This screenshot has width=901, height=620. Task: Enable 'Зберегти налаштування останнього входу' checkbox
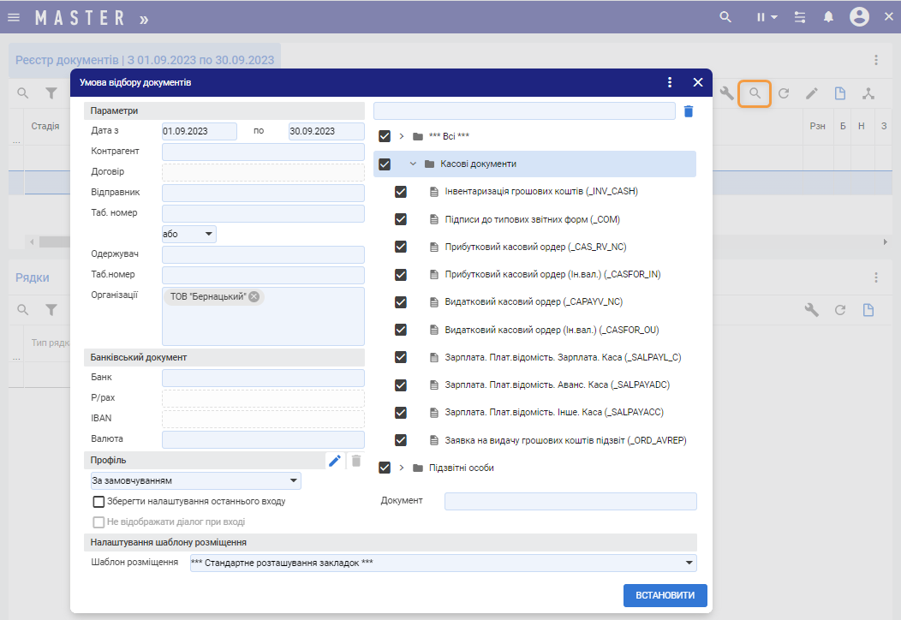[x=98, y=501]
